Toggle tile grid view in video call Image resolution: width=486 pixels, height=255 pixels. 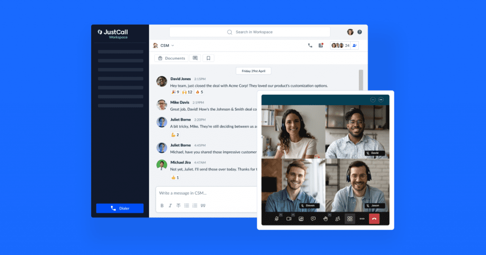pyautogui.click(x=350, y=219)
